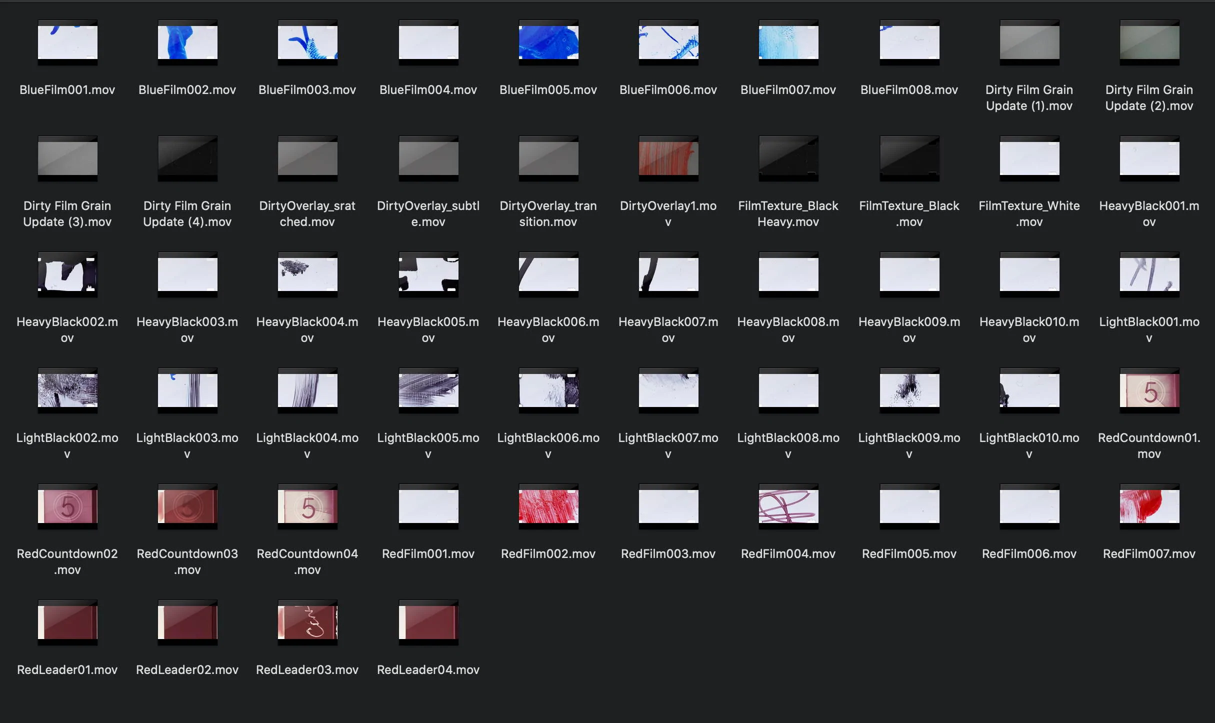Select the BlueFilm001.mov thumbnail
Screen dimensions: 1215x723
67,42
